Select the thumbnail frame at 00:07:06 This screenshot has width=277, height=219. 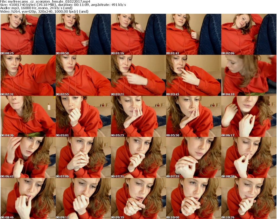point(83,157)
